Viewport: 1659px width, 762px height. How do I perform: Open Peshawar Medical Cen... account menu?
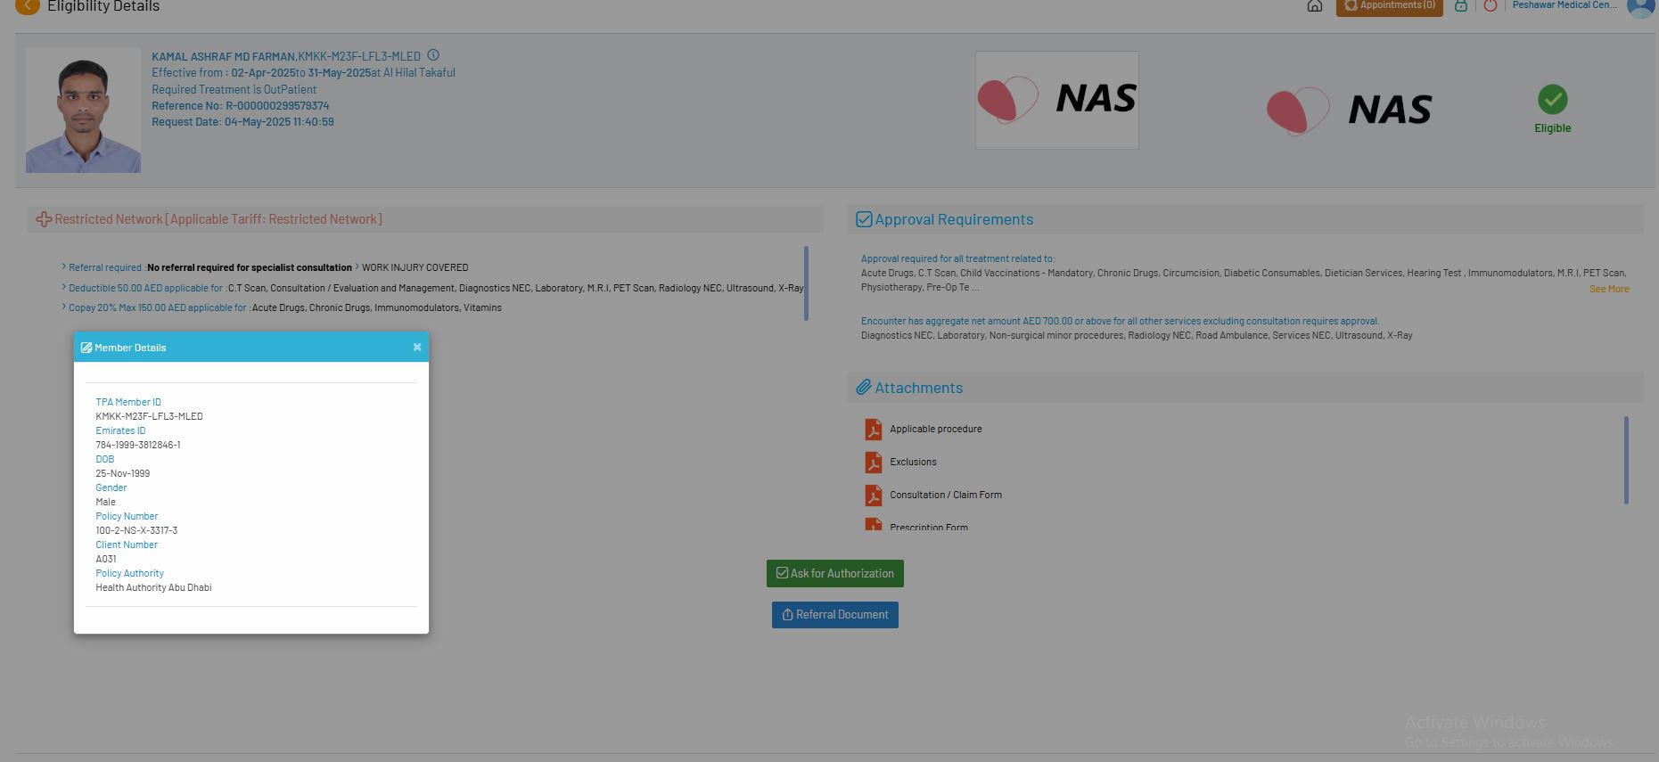[x=1565, y=5]
